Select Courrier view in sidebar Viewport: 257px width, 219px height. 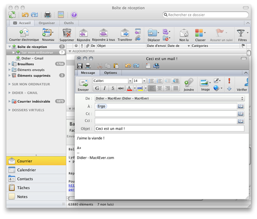[x=36, y=161]
